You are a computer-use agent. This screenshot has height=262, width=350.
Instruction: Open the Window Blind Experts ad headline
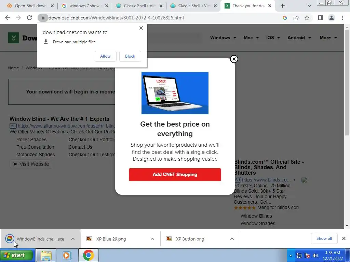click(x=59, y=119)
